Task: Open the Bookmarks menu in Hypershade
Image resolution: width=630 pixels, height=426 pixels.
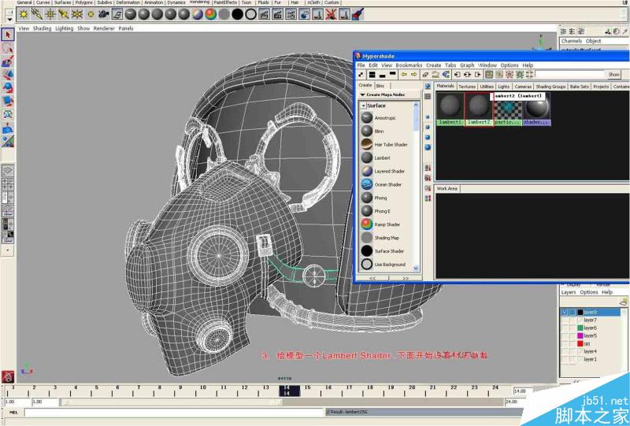Action: (x=409, y=65)
